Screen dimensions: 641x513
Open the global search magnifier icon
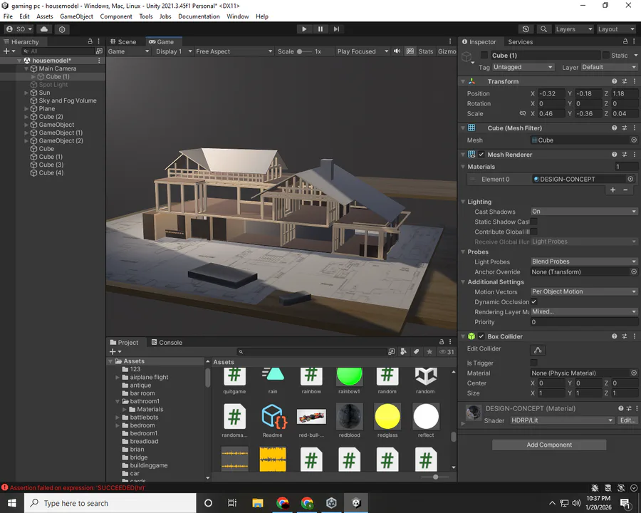[x=543, y=29]
